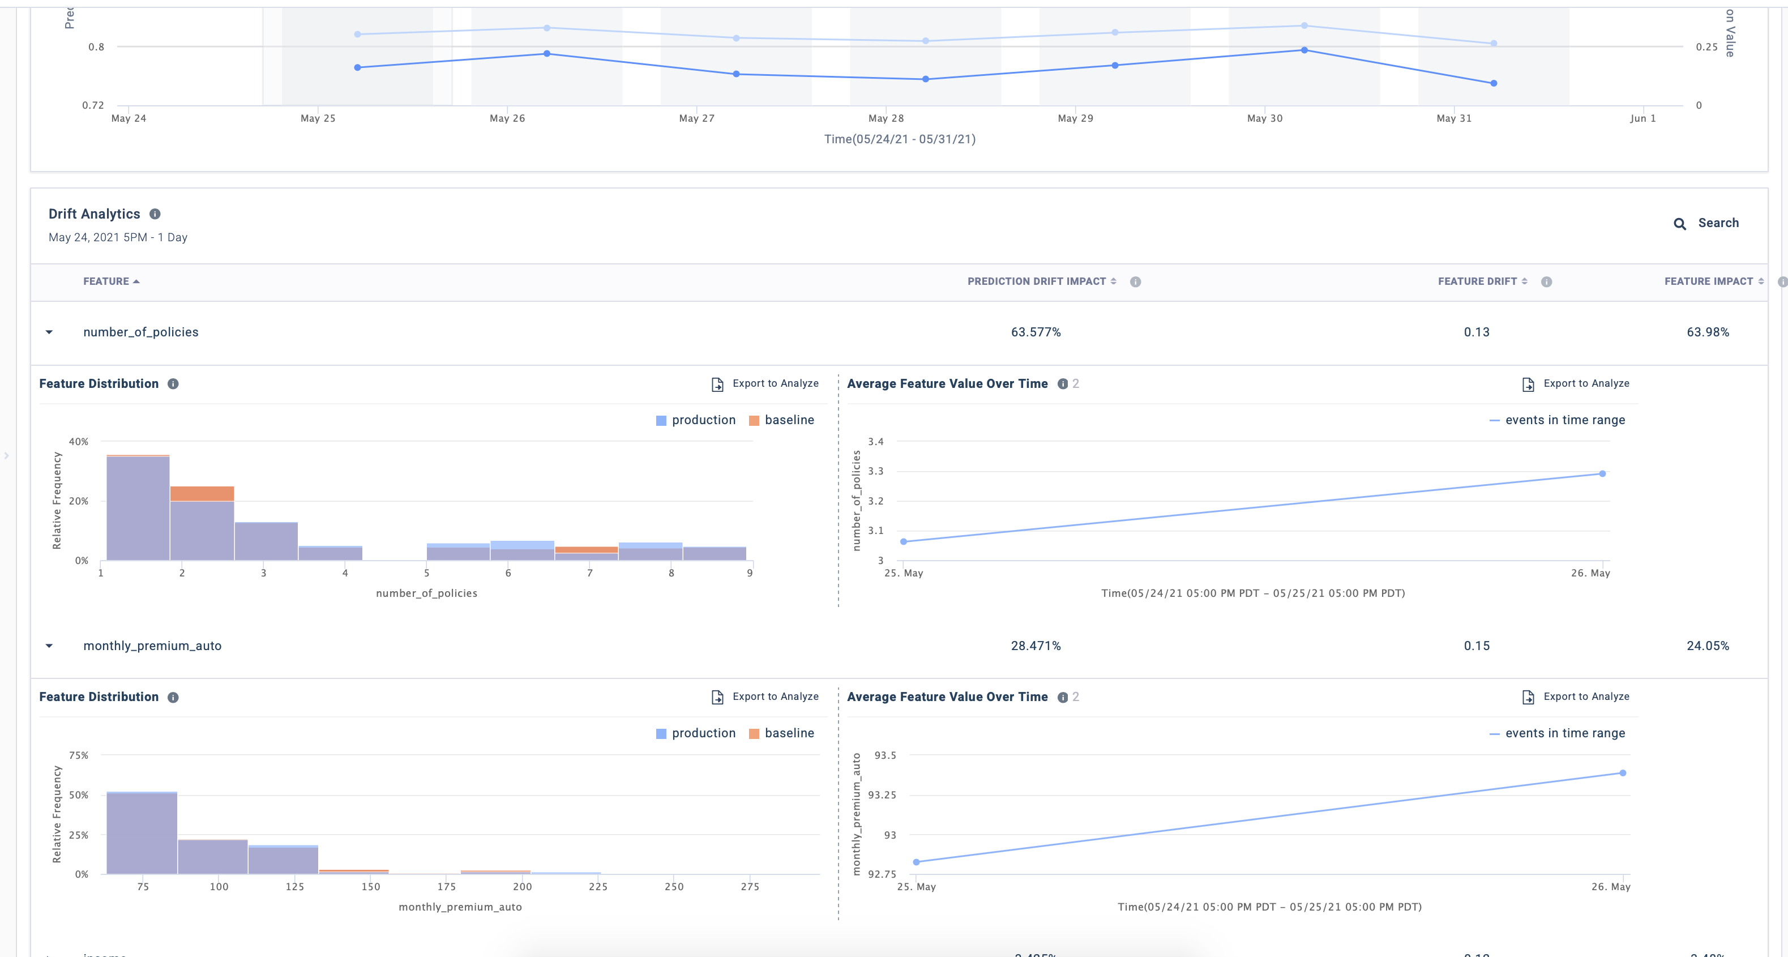The width and height of the screenshot is (1788, 957).
Task: Click the Search magnifier icon
Action: 1679,224
